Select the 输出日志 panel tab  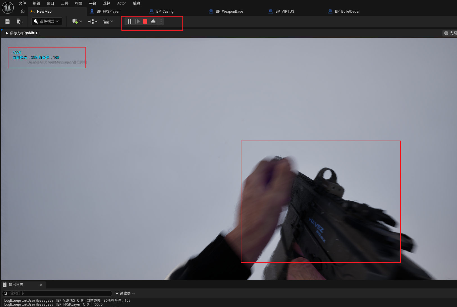[x=24, y=285]
